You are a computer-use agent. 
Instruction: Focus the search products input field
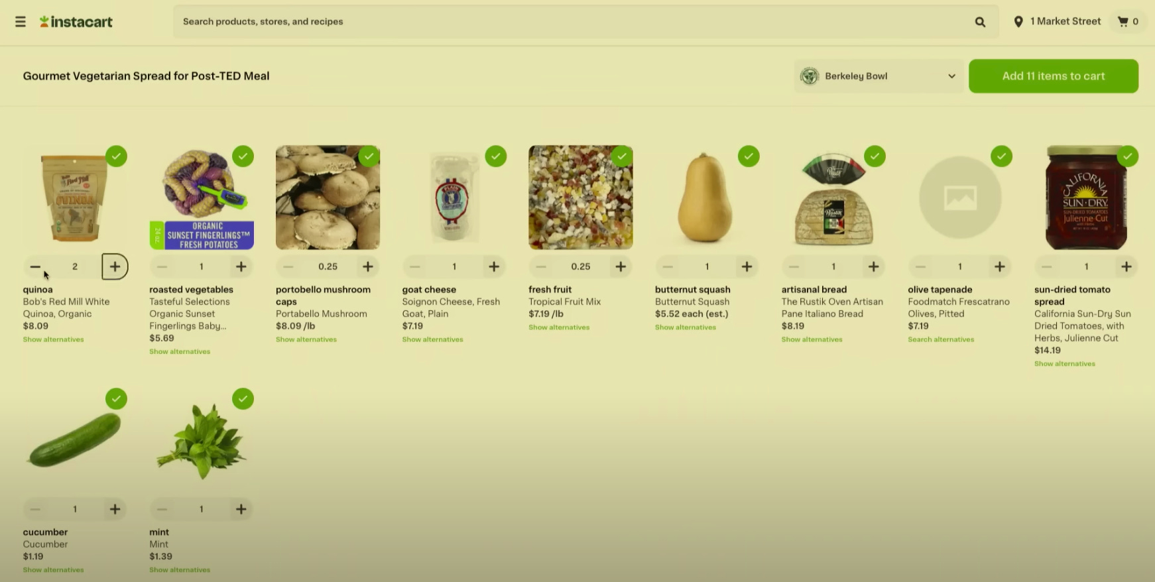point(570,22)
